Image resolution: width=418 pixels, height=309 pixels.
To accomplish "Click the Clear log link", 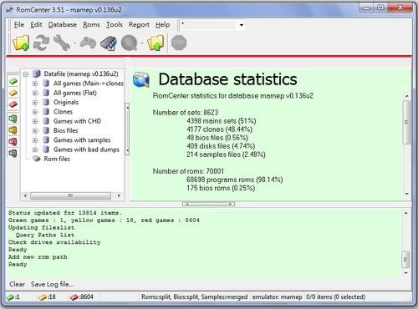I will [17, 284].
